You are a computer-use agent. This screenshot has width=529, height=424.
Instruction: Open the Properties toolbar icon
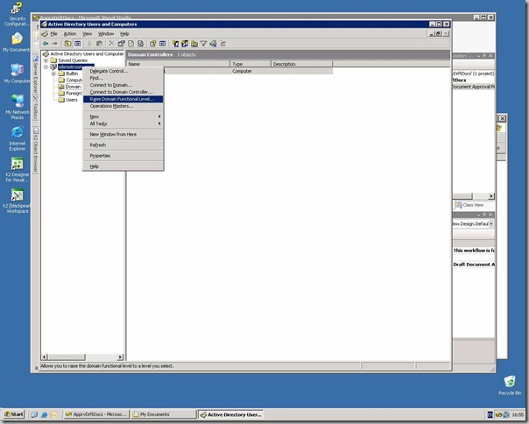click(121, 44)
